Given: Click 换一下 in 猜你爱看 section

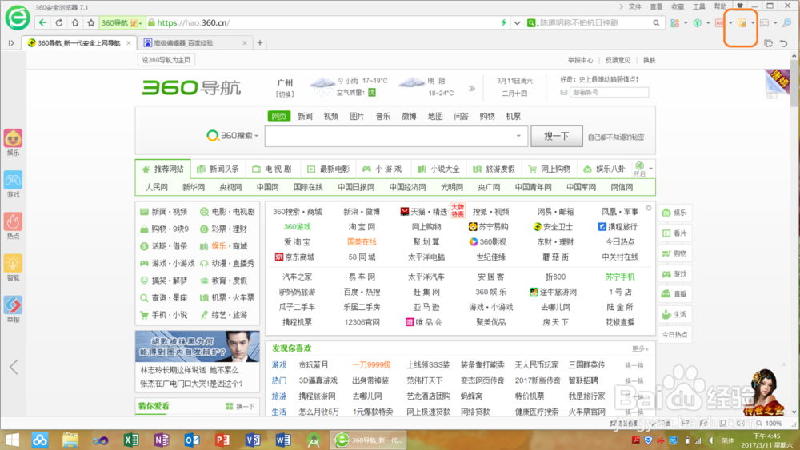Looking at the screenshot, I should pos(241,406).
